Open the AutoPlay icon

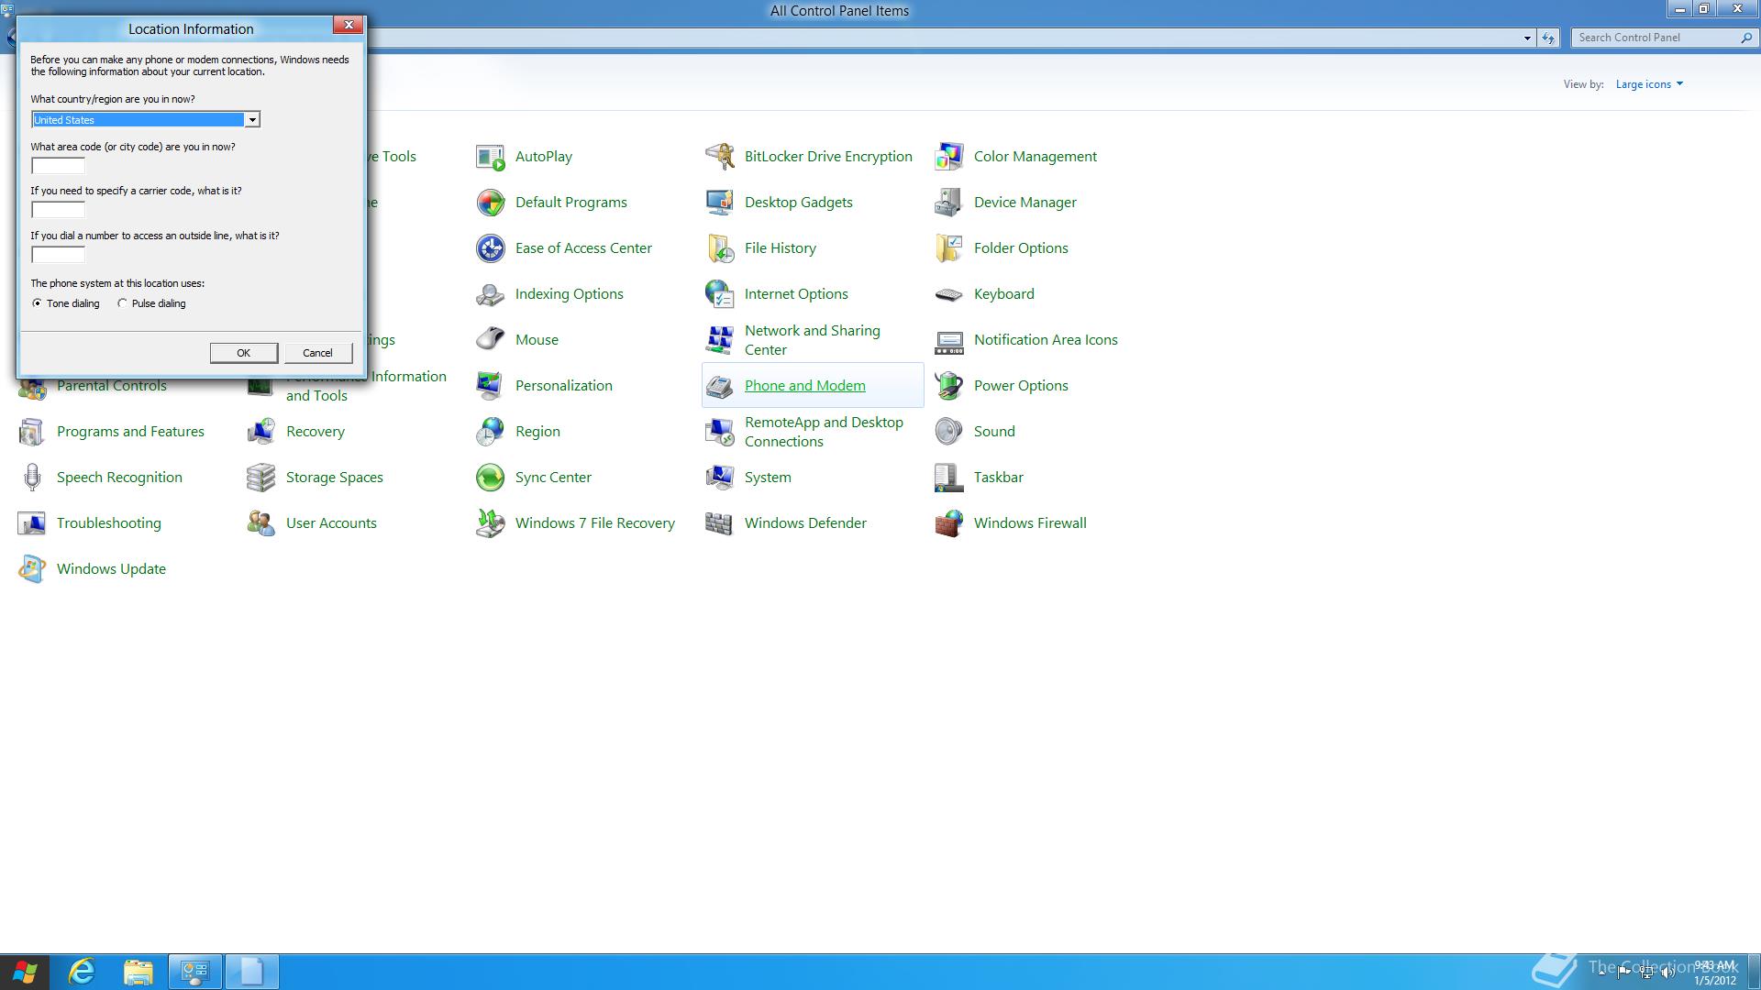coord(491,157)
